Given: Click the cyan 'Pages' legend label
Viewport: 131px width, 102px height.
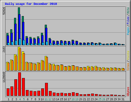Looking at the screenshot, I should [128, 31].
